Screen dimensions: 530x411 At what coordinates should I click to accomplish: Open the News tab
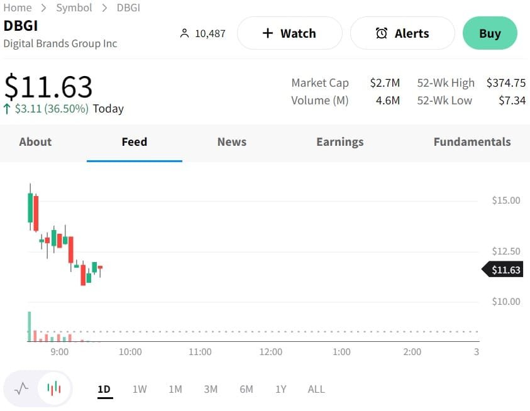tap(232, 142)
